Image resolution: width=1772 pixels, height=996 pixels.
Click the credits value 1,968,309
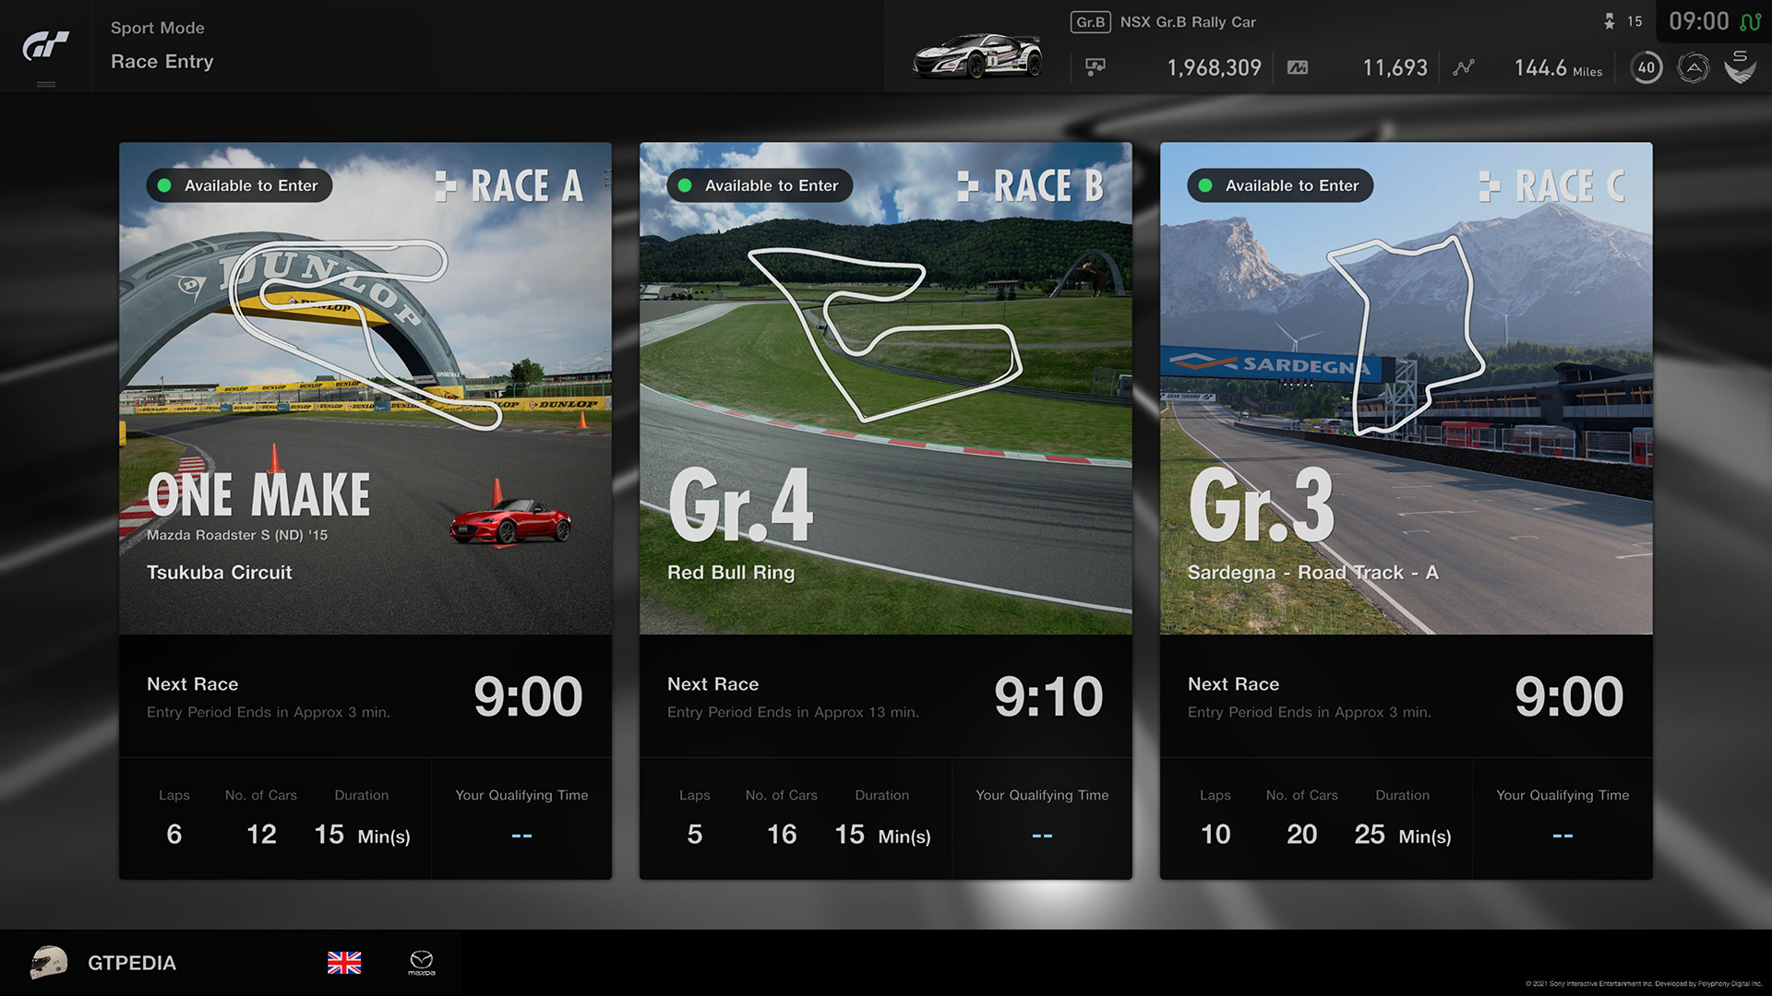coord(1214,67)
